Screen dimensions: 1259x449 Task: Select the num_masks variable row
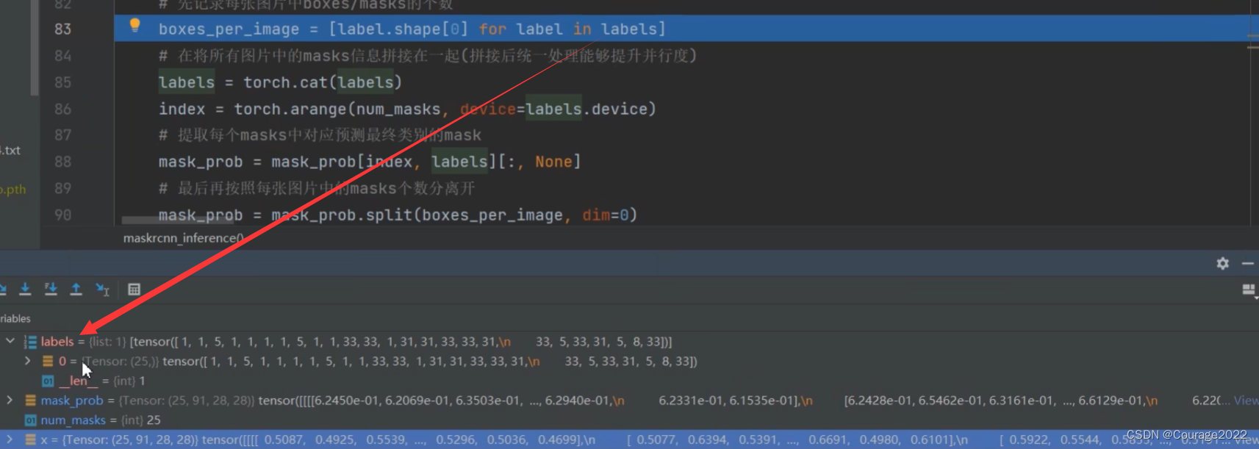click(629, 420)
